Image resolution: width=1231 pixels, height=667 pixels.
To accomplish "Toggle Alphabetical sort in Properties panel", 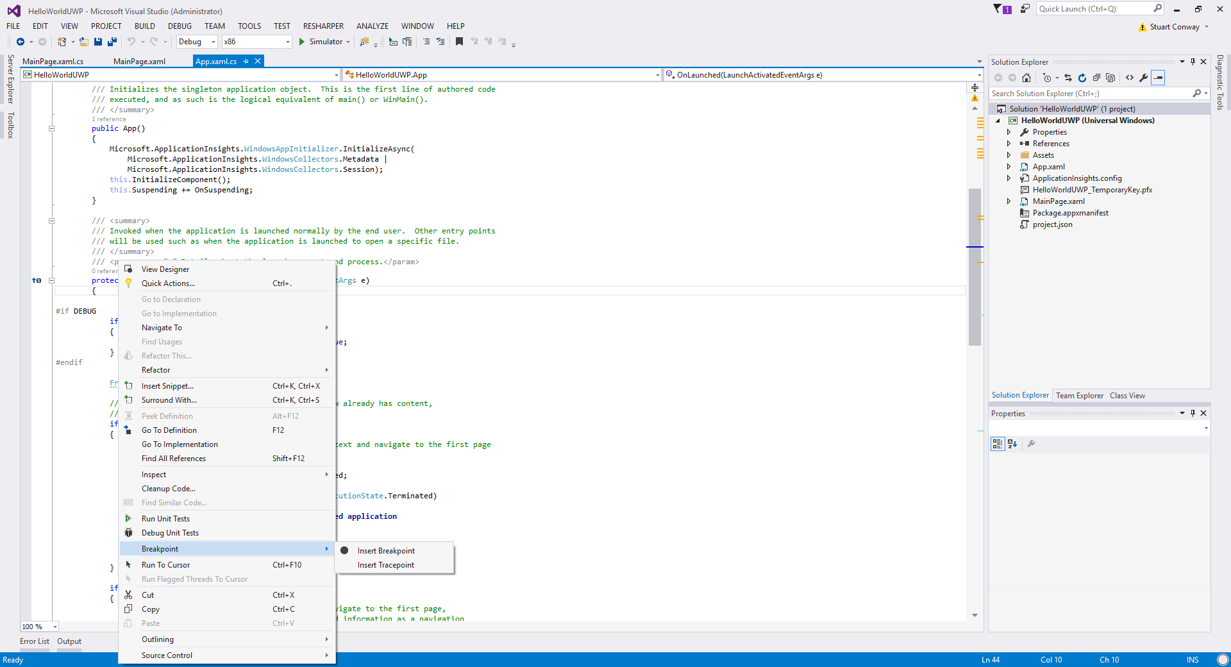I will pos(1012,443).
